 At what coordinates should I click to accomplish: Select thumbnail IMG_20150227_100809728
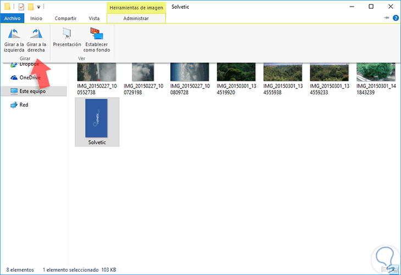pyautogui.click(x=190, y=72)
